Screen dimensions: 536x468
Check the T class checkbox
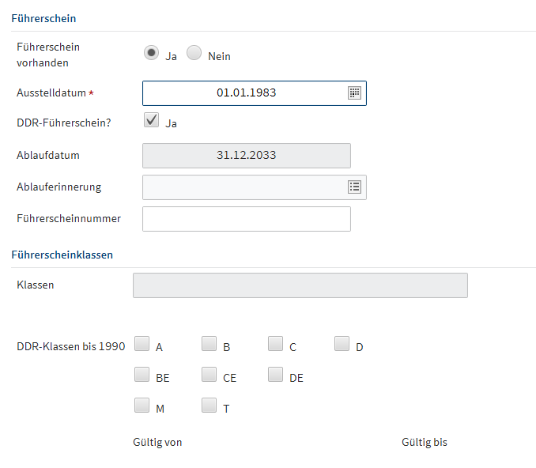[x=209, y=406]
